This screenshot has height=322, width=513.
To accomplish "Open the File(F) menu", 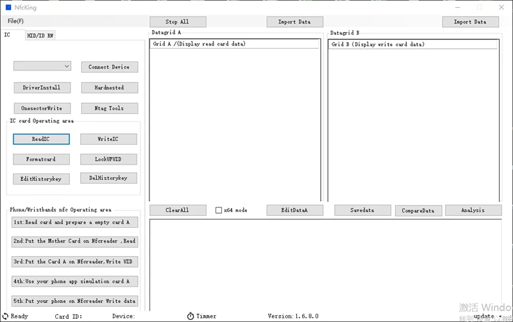I will [15, 21].
